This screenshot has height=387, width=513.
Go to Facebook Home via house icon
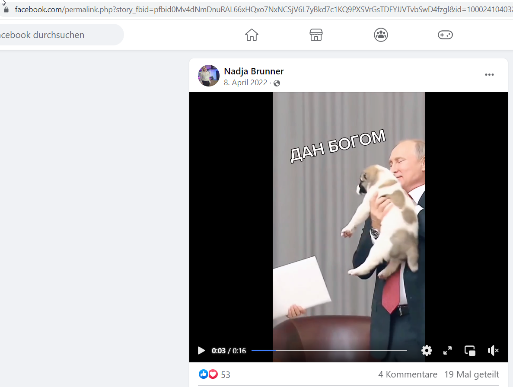coord(252,35)
